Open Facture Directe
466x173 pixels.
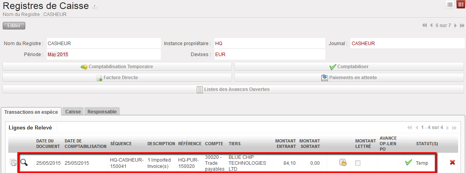coord(117,78)
